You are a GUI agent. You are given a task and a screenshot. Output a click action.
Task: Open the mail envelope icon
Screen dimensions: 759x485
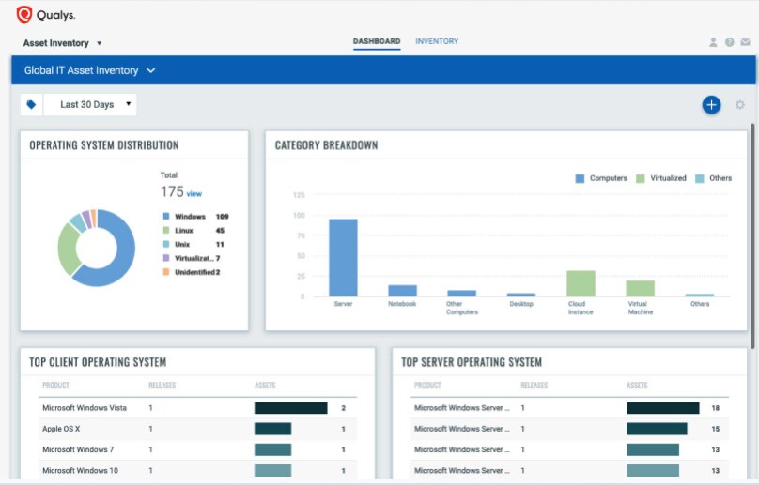click(746, 42)
